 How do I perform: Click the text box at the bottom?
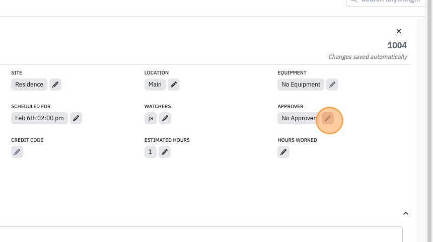(201, 234)
